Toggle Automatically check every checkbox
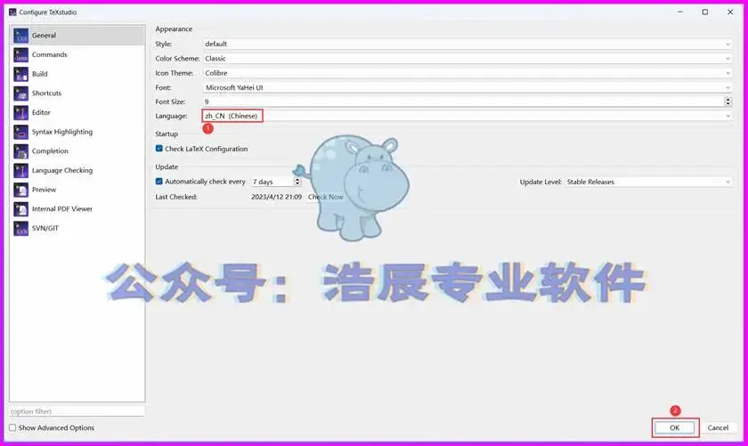The height and width of the screenshot is (446, 748). click(x=159, y=182)
